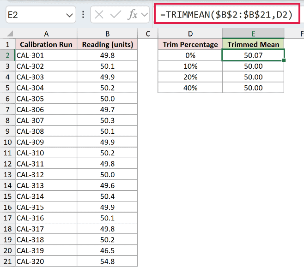Select cell CAL-304
304x267 pixels.
46,88
